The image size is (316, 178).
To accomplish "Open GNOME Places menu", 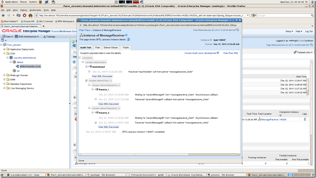I will (23, 2).
